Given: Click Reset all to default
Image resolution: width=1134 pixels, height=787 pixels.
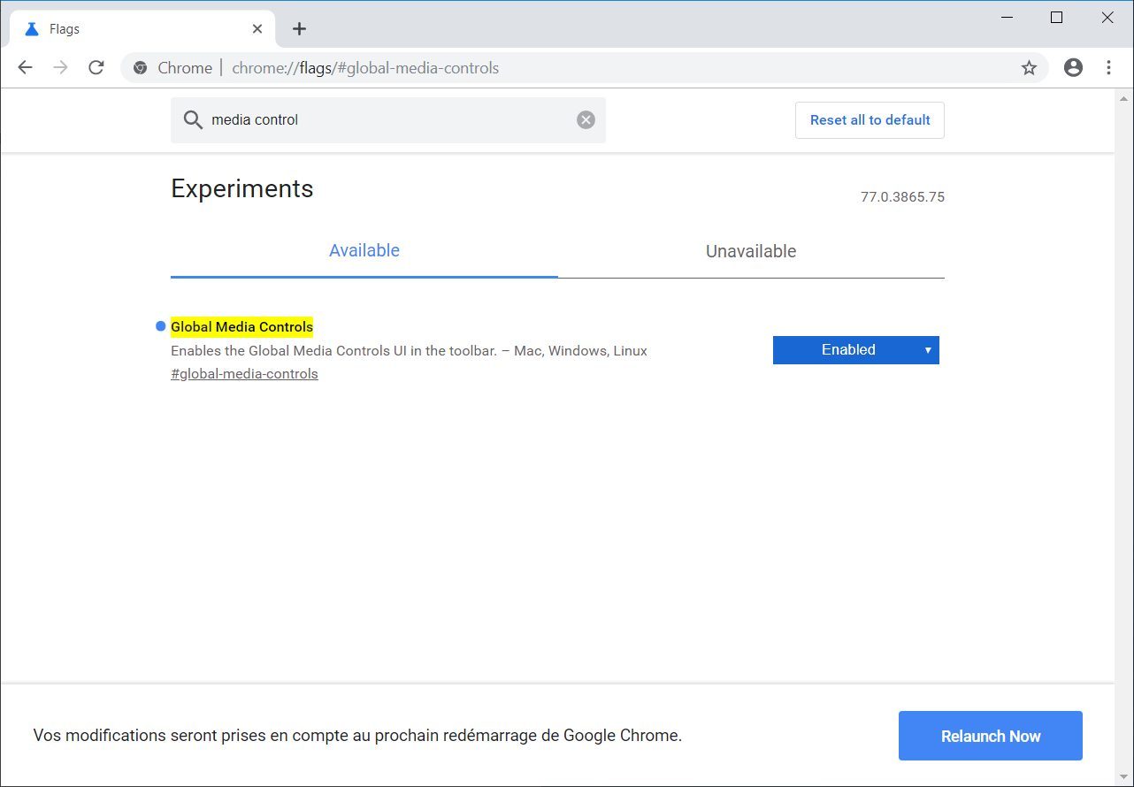Looking at the screenshot, I should tap(870, 120).
